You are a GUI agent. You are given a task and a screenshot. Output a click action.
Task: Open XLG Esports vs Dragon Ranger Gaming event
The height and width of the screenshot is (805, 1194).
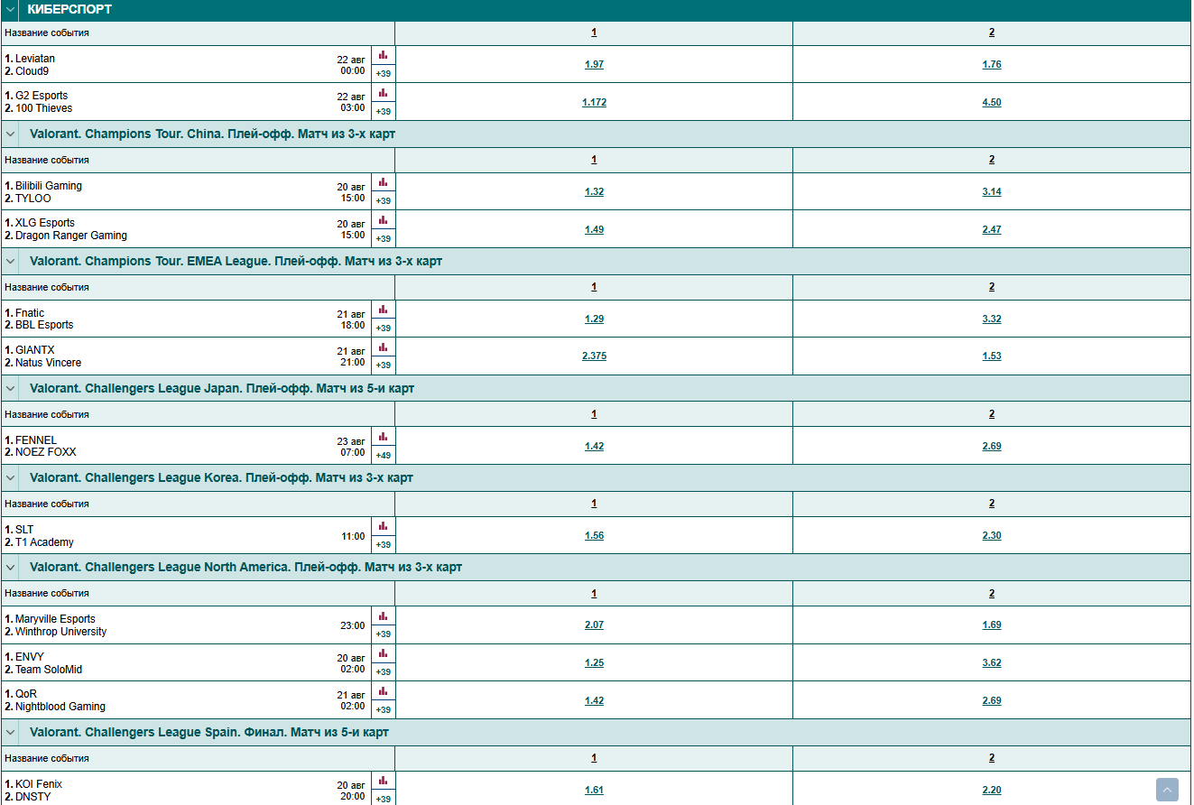65,229
